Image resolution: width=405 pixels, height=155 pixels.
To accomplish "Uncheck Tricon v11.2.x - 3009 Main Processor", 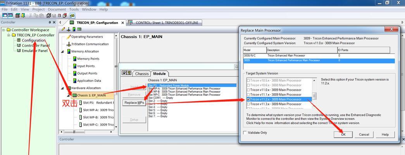I will coord(248,99).
